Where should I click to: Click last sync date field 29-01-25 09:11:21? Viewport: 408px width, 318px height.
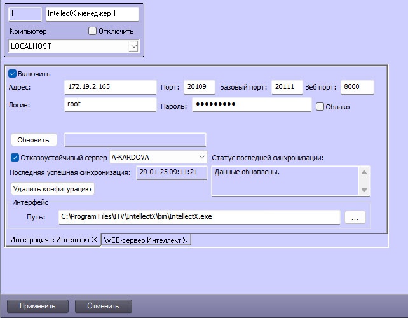tap(172, 172)
